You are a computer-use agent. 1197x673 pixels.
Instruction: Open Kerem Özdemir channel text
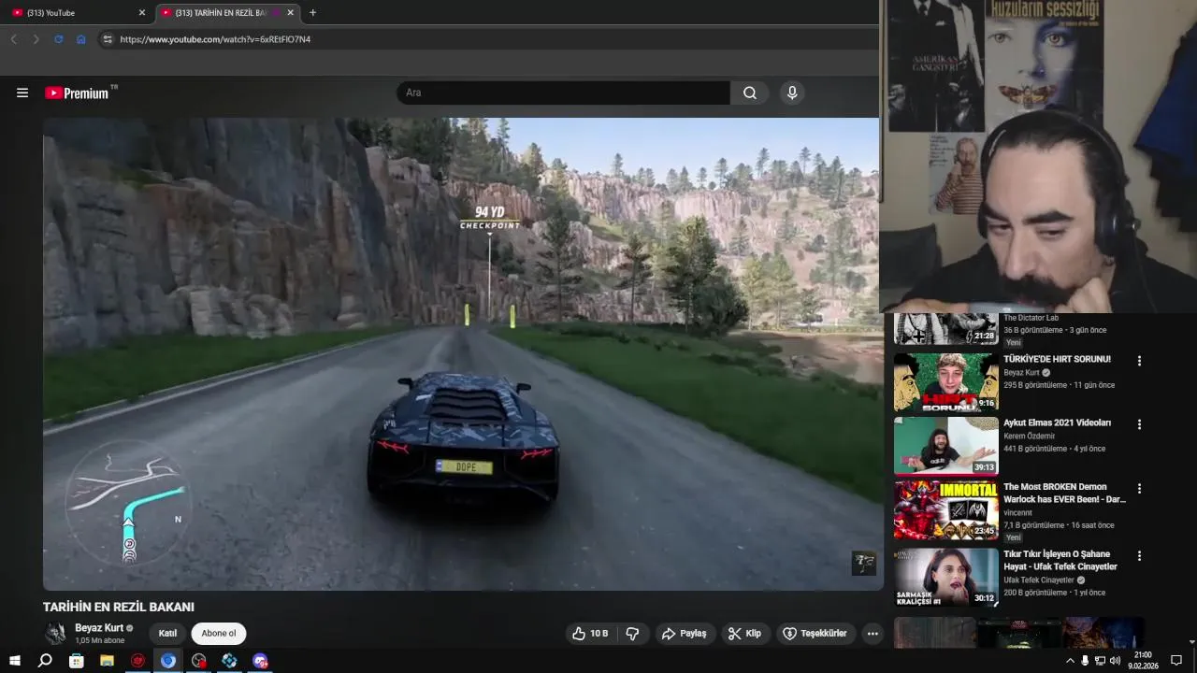(x=1031, y=436)
